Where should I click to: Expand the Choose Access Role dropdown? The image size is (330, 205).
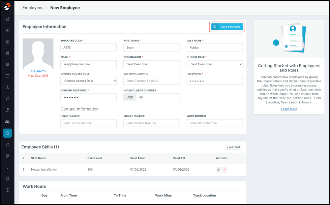[88, 81]
